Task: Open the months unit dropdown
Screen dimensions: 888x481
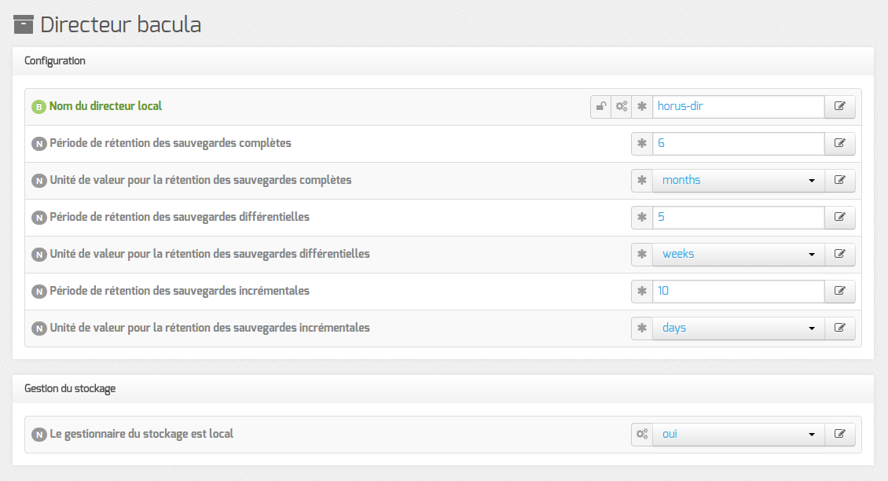Action: tap(739, 180)
